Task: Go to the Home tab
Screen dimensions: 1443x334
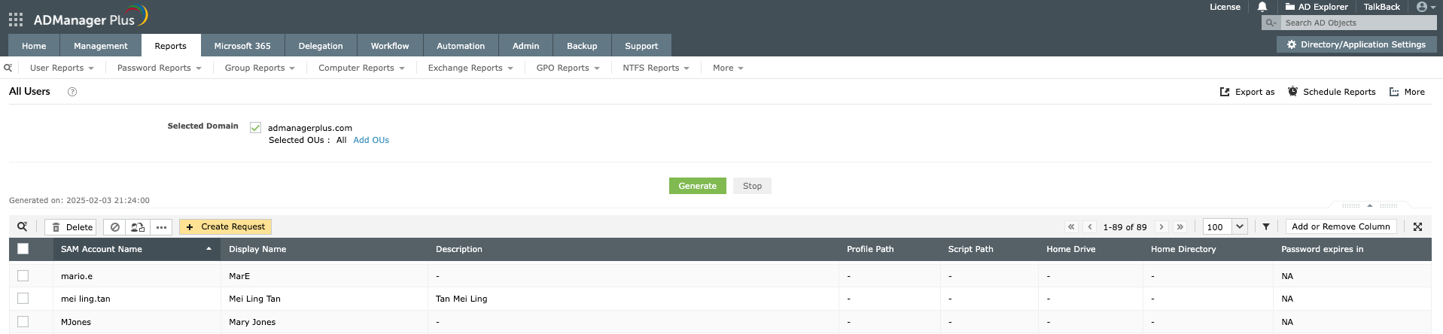Action: point(34,45)
